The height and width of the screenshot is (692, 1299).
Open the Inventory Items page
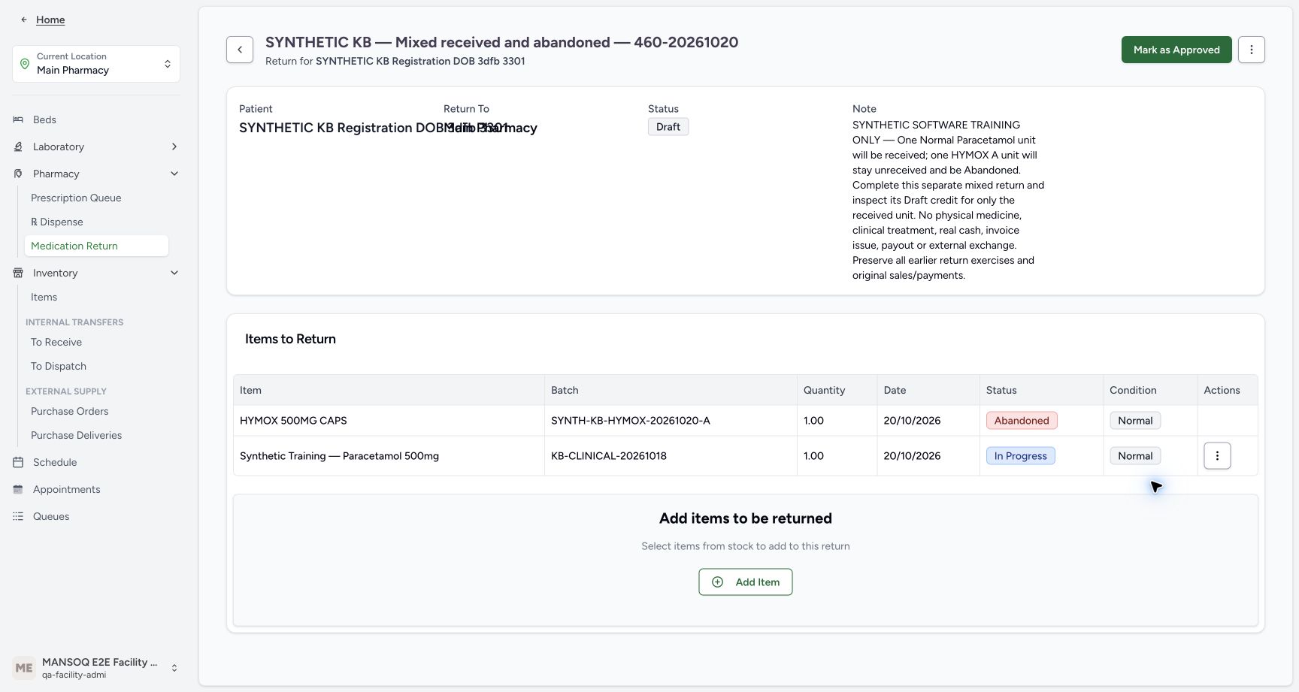click(44, 297)
